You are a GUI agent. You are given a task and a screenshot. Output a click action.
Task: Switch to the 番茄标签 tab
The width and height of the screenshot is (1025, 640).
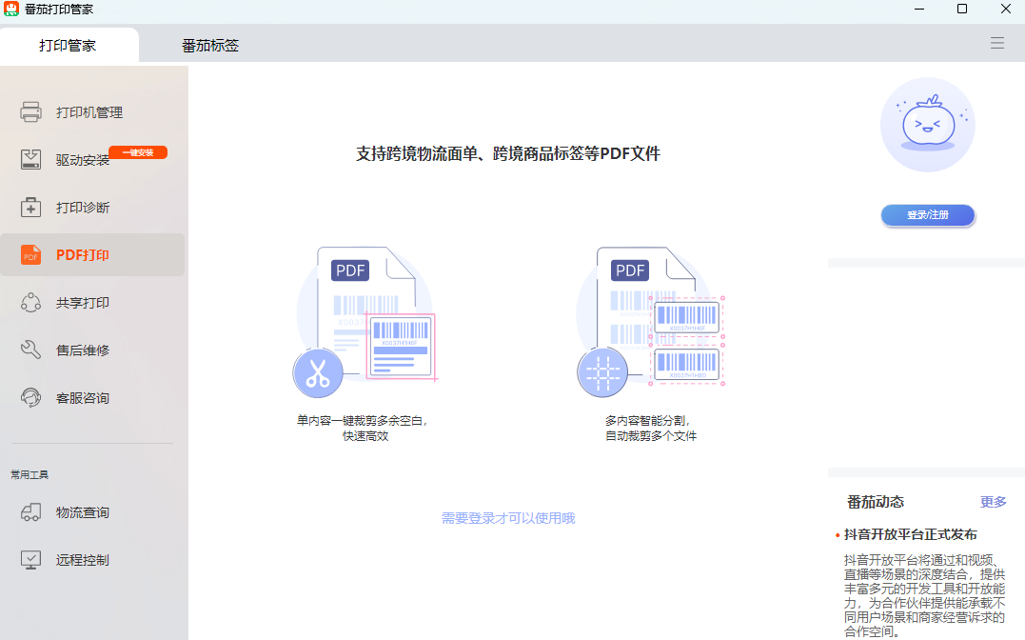tap(208, 44)
